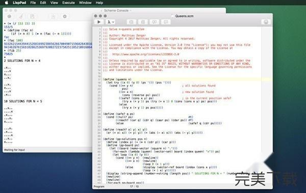Click the print icon in Queens.scm toolbar
Image resolution: width=306 pixels, height=193 pixels.
(x=266, y=22)
